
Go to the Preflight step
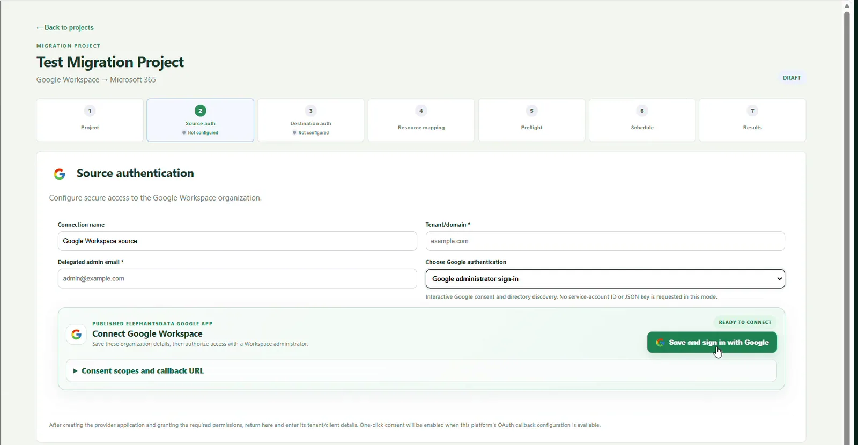coord(532,120)
